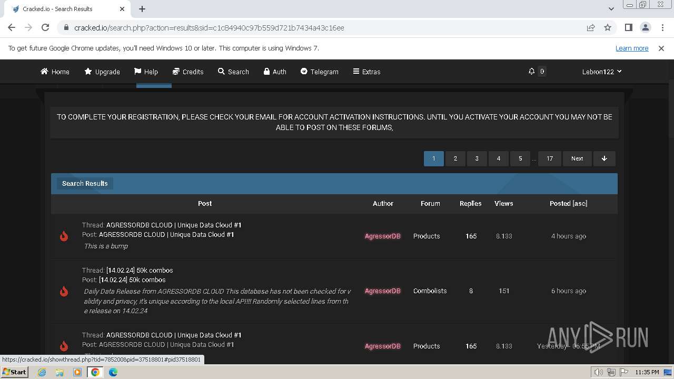
Task: Open the Credits menu item
Action: coord(188,72)
